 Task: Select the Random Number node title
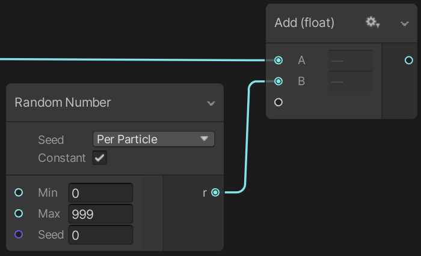pyautogui.click(x=63, y=103)
